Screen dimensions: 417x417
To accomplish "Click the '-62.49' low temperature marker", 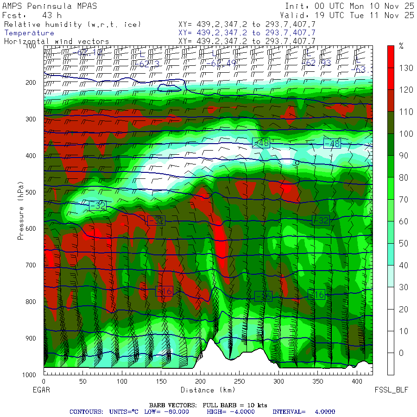I will pos(221,63).
